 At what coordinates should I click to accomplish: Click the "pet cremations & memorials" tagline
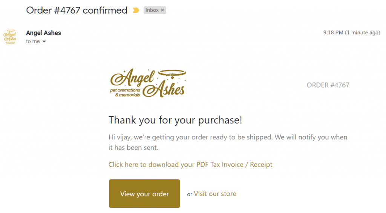click(x=125, y=93)
